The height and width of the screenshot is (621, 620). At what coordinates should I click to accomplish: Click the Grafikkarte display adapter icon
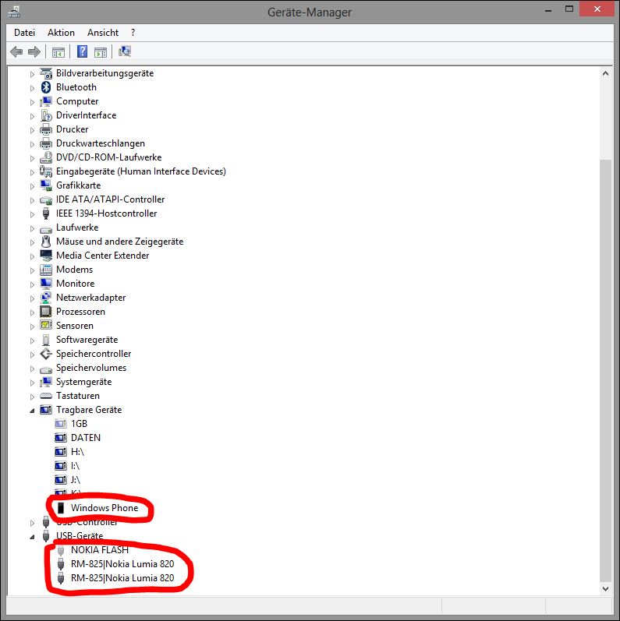click(x=46, y=185)
